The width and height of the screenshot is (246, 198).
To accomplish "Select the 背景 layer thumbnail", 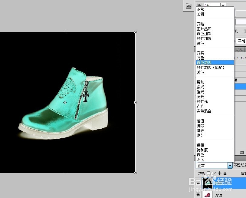I will 208,195.
